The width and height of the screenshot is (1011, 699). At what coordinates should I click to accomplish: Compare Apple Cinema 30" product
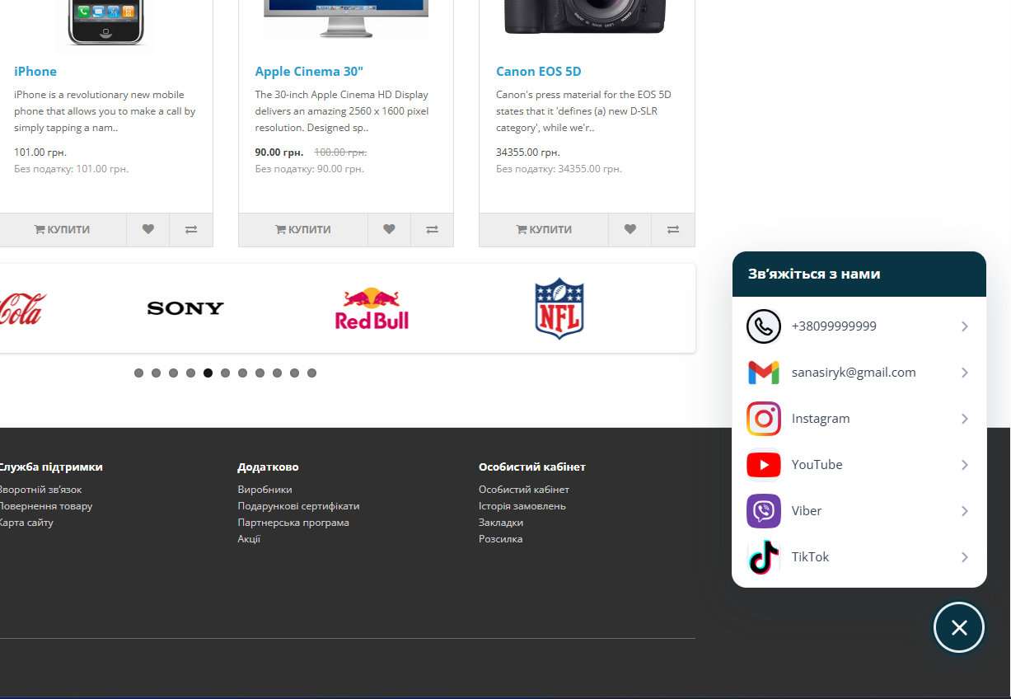[432, 230]
